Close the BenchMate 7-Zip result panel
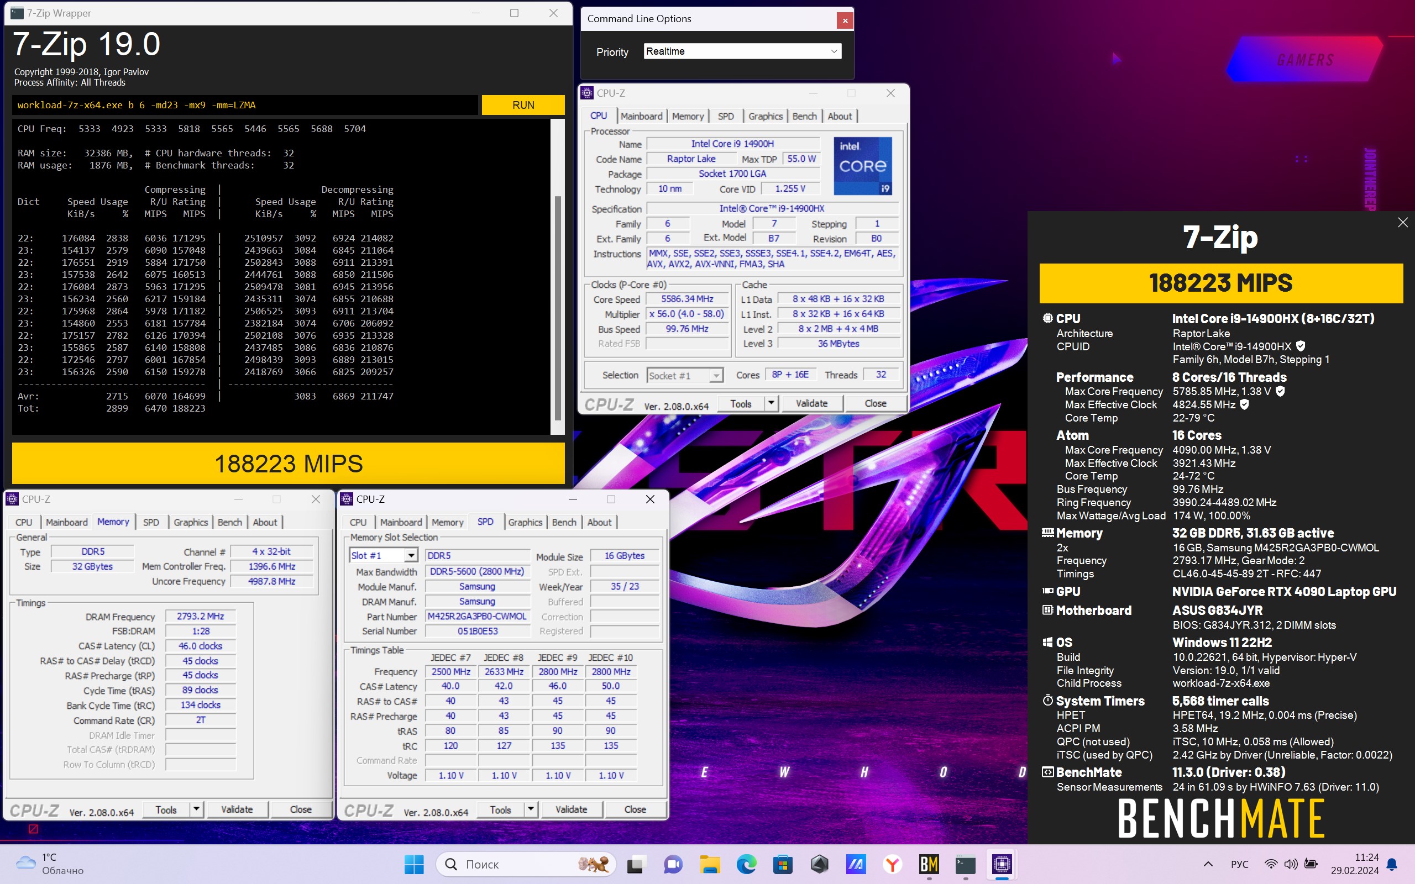Screen dimensions: 1415x884 (x=1402, y=222)
